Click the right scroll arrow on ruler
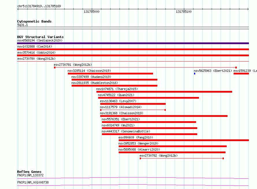The width and height of the screenshot is (257, 189). (x=248, y=9)
